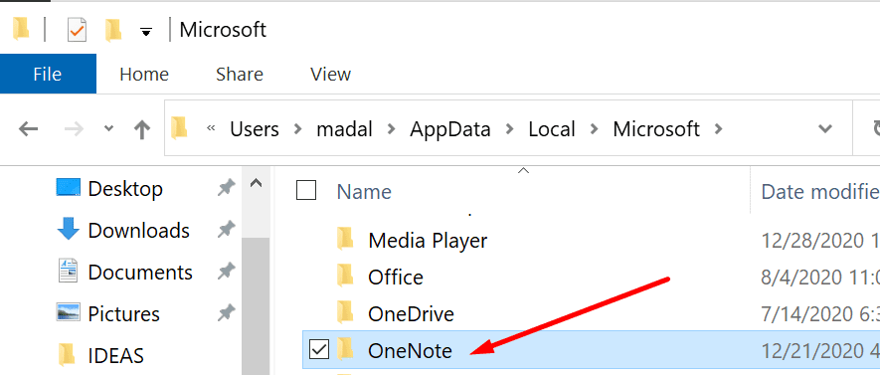Expand subfolders chevron after madal
The width and height of the screenshot is (880, 375).
pos(391,129)
